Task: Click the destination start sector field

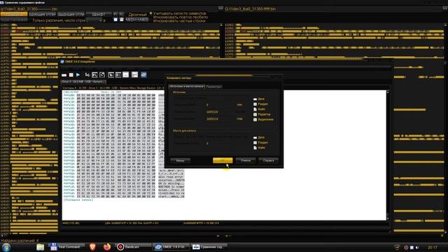Action: click(x=219, y=143)
